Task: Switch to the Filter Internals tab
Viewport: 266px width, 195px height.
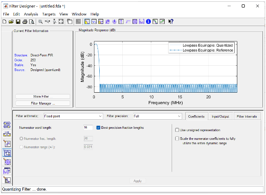Action: coord(247,116)
